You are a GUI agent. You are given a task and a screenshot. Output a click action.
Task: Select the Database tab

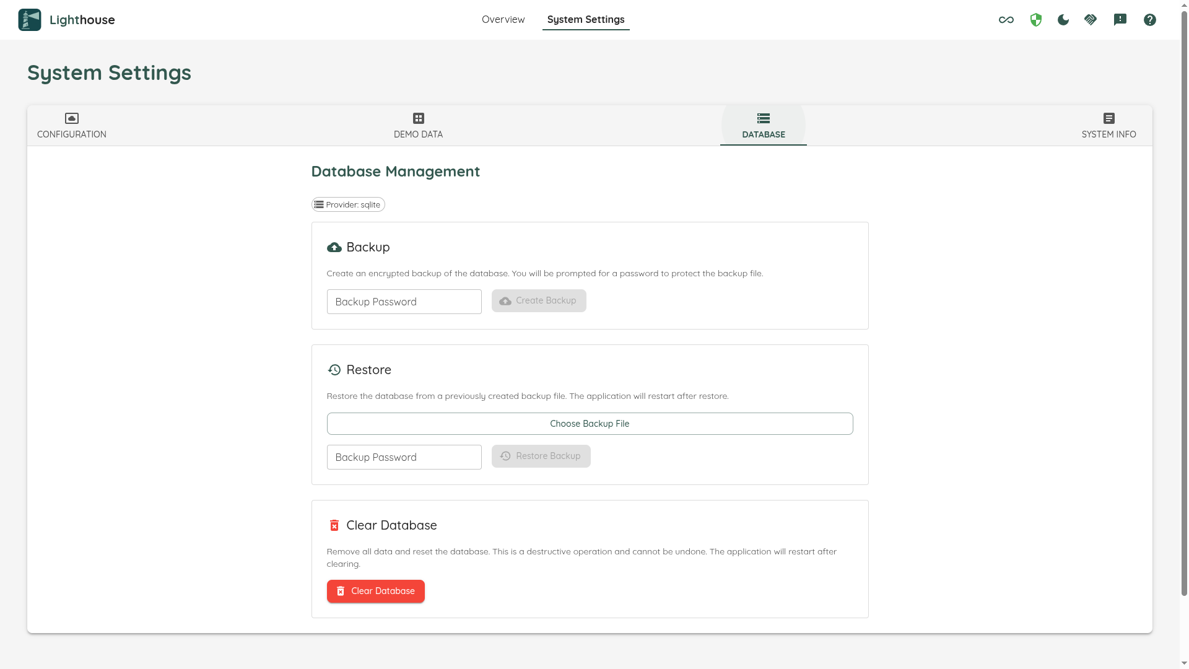[x=764, y=126]
